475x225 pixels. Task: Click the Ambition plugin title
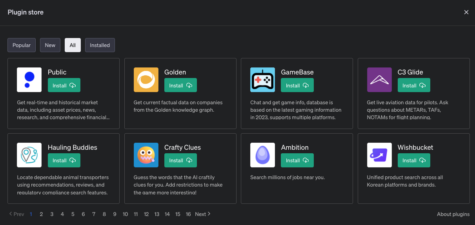click(295, 147)
